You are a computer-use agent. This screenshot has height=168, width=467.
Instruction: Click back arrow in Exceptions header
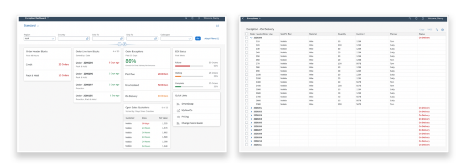click(x=243, y=18)
